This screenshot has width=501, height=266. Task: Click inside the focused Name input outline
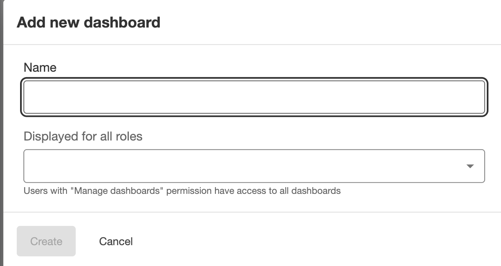pyautogui.click(x=254, y=97)
